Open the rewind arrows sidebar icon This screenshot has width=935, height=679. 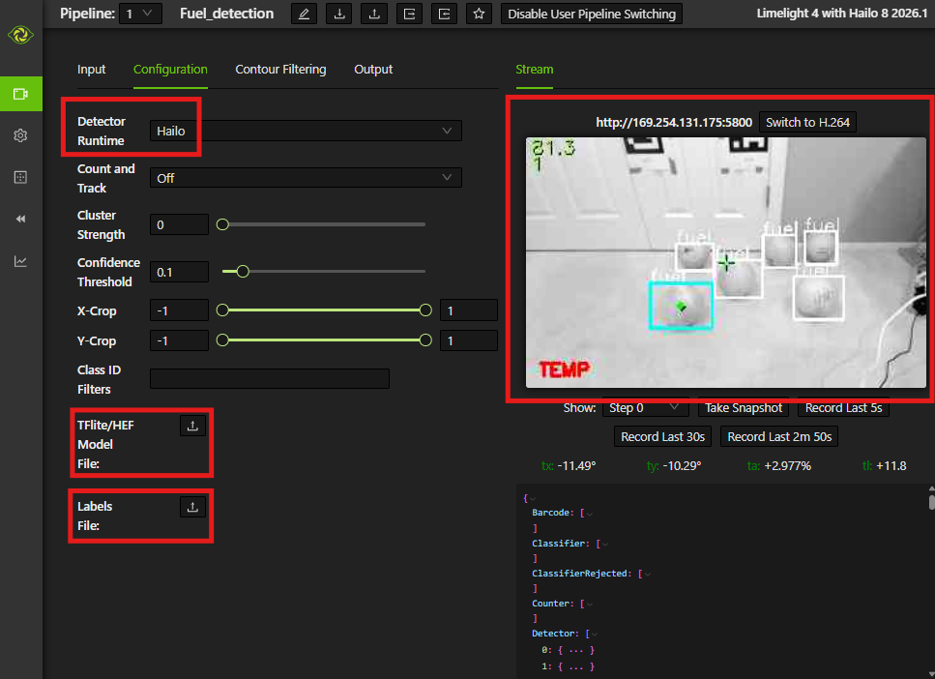[x=21, y=219]
